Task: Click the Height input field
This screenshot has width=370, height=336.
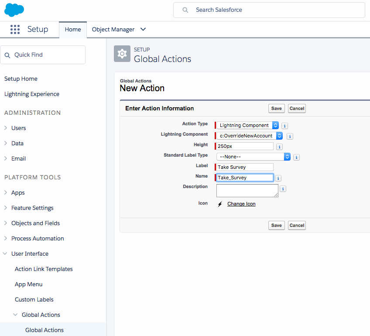Action: (245, 146)
